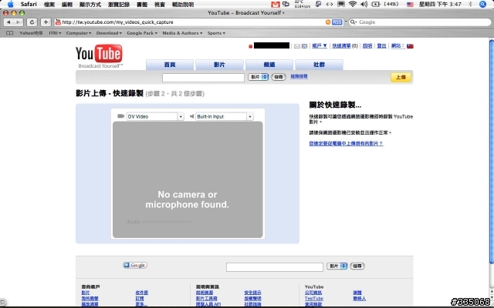Screen dimensions: 494x308
Task: Open the 檔案 (File) menu
Action: click(x=49, y=5)
